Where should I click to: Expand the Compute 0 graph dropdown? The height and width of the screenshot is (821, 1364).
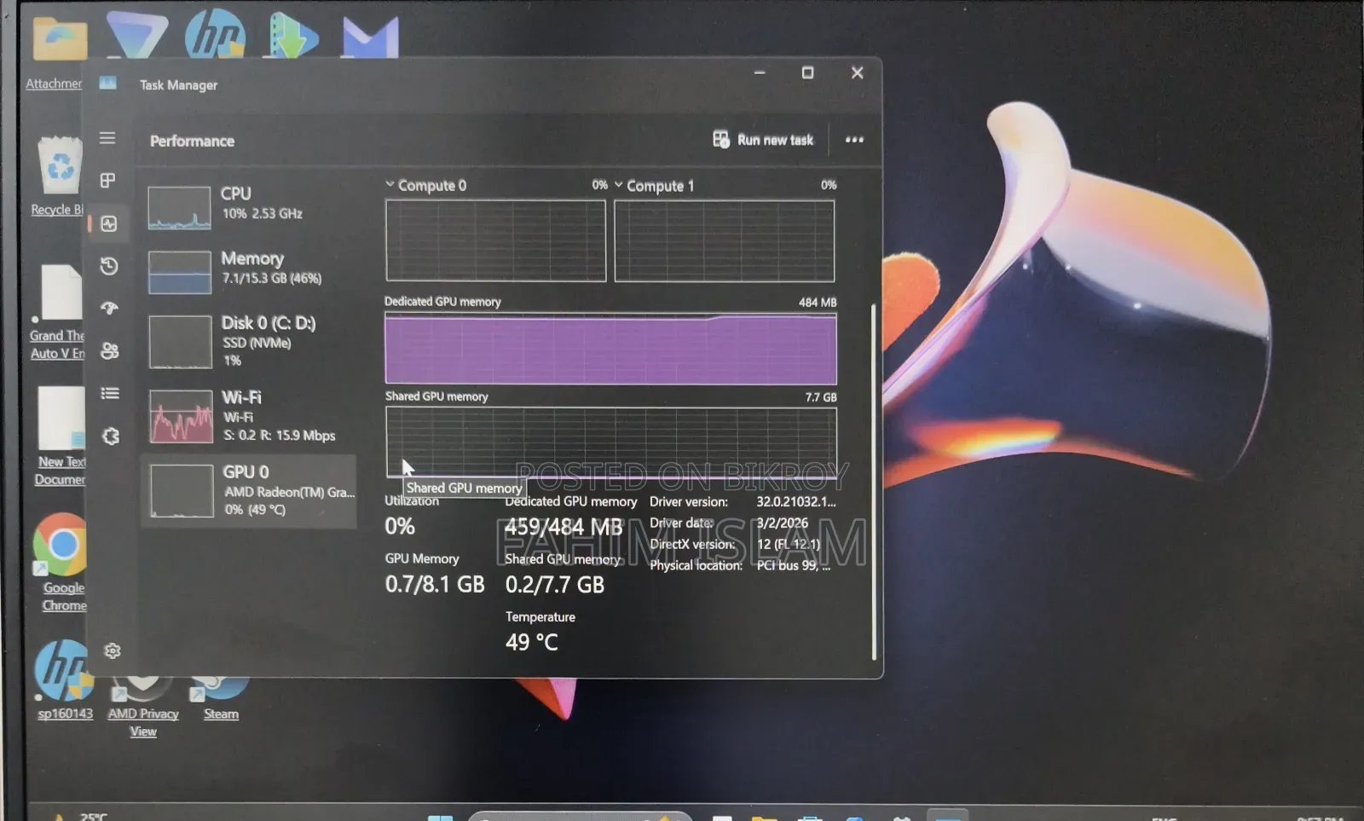390,184
